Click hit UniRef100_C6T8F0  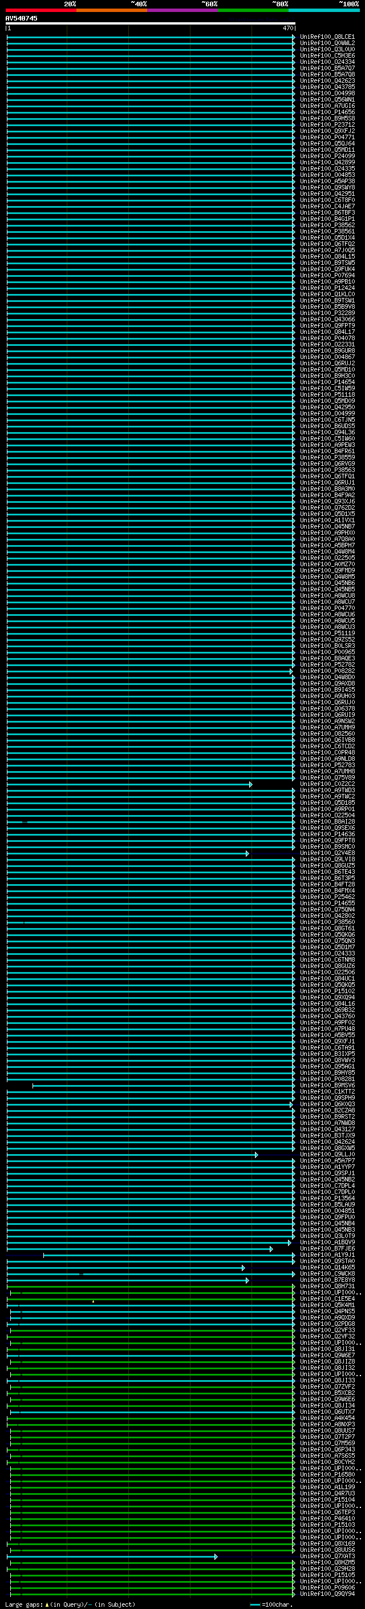coord(327,200)
